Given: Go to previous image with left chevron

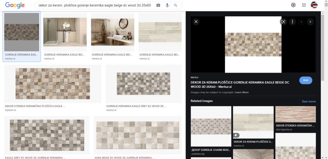Looking at the screenshot, I should coord(301,22).
